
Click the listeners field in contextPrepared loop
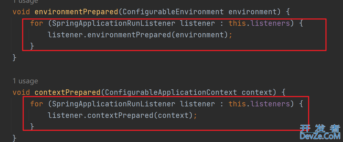(x=270, y=104)
